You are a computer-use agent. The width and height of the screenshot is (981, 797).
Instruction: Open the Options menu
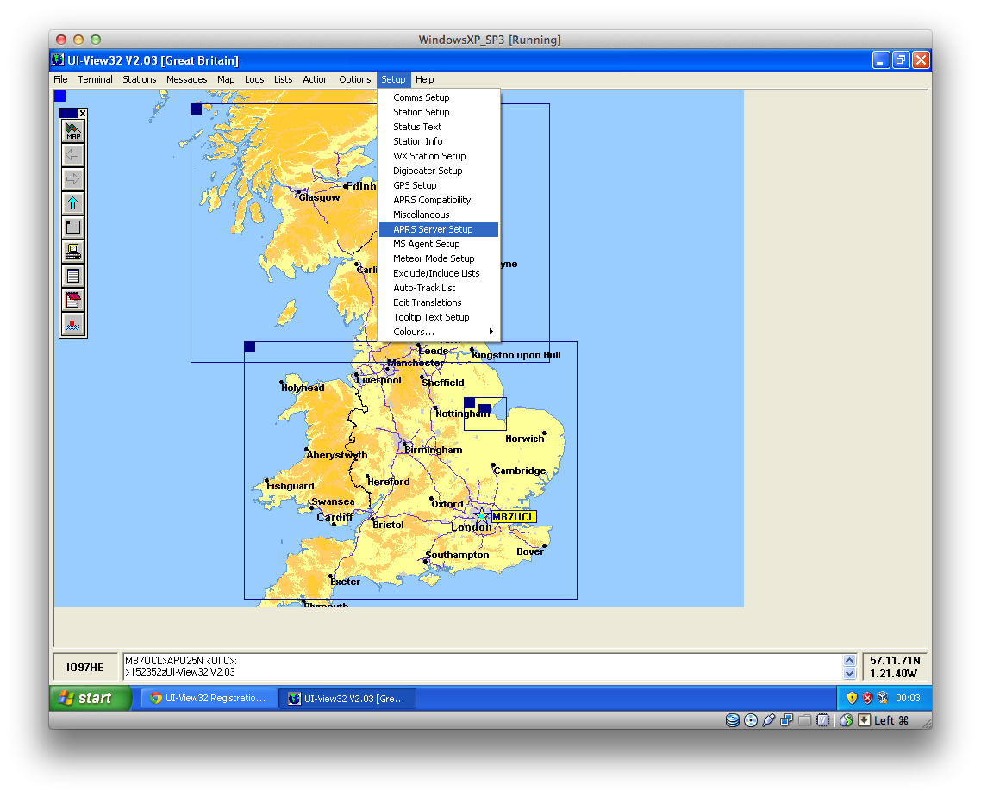coord(355,79)
